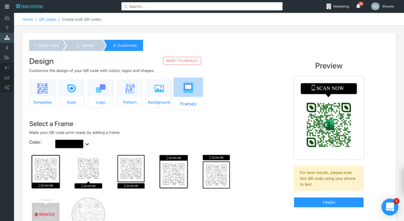The image size is (404, 221).
Task: Open the hamburger menu icon
Action: pyautogui.click(x=7, y=6)
